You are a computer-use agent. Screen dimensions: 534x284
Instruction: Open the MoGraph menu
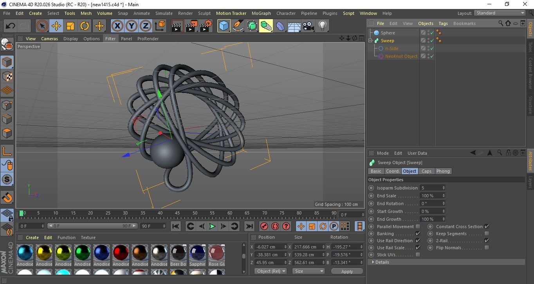click(261, 13)
